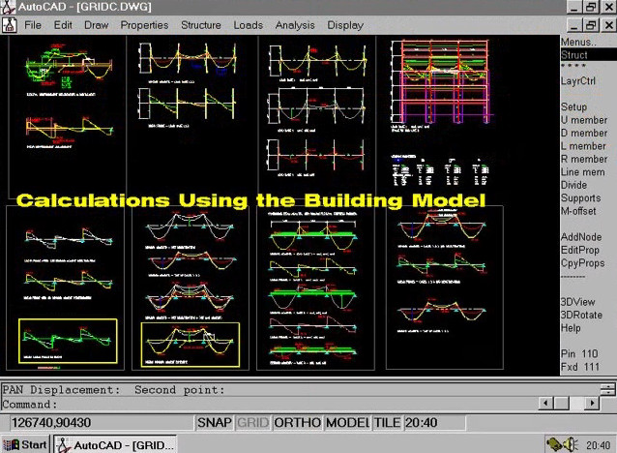Switch the MODEL space status button
Image resolution: width=617 pixels, height=453 pixels.
(347, 423)
